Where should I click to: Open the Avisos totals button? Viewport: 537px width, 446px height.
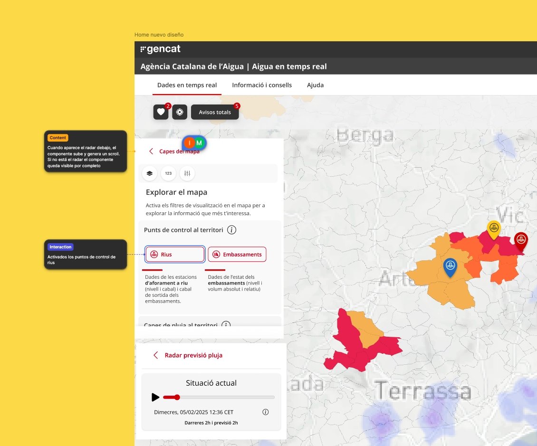(x=215, y=112)
